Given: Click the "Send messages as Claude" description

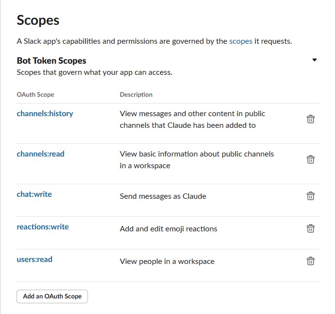Looking at the screenshot, I should click(x=163, y=196).
